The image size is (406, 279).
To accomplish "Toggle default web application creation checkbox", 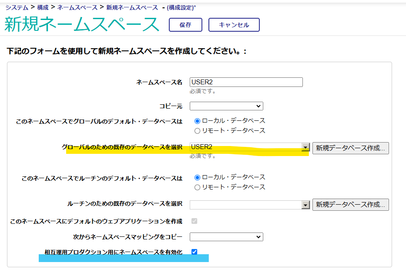I will click(x=194, y=221).
